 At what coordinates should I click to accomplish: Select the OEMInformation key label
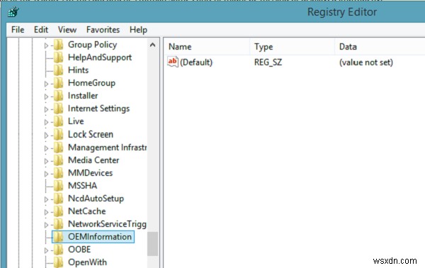point(100,237)
